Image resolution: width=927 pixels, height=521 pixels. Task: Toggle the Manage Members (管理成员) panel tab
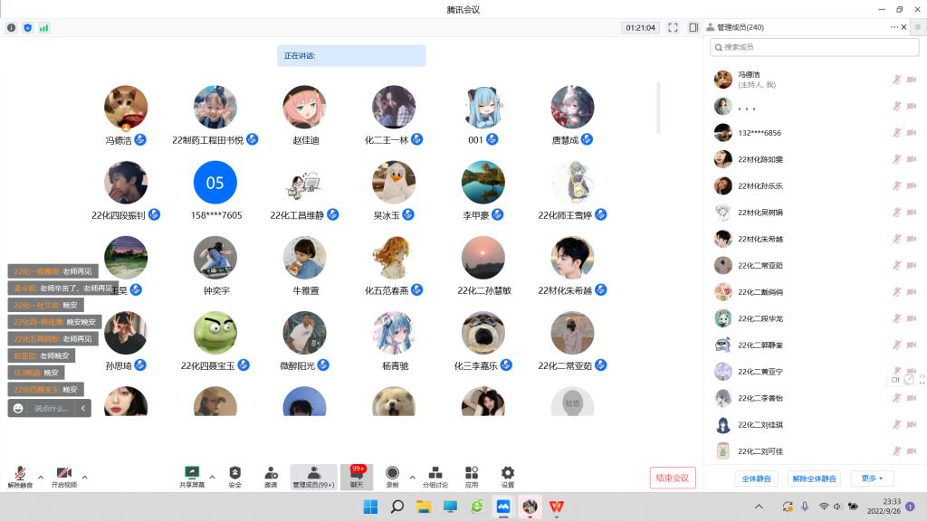point(313,476)
